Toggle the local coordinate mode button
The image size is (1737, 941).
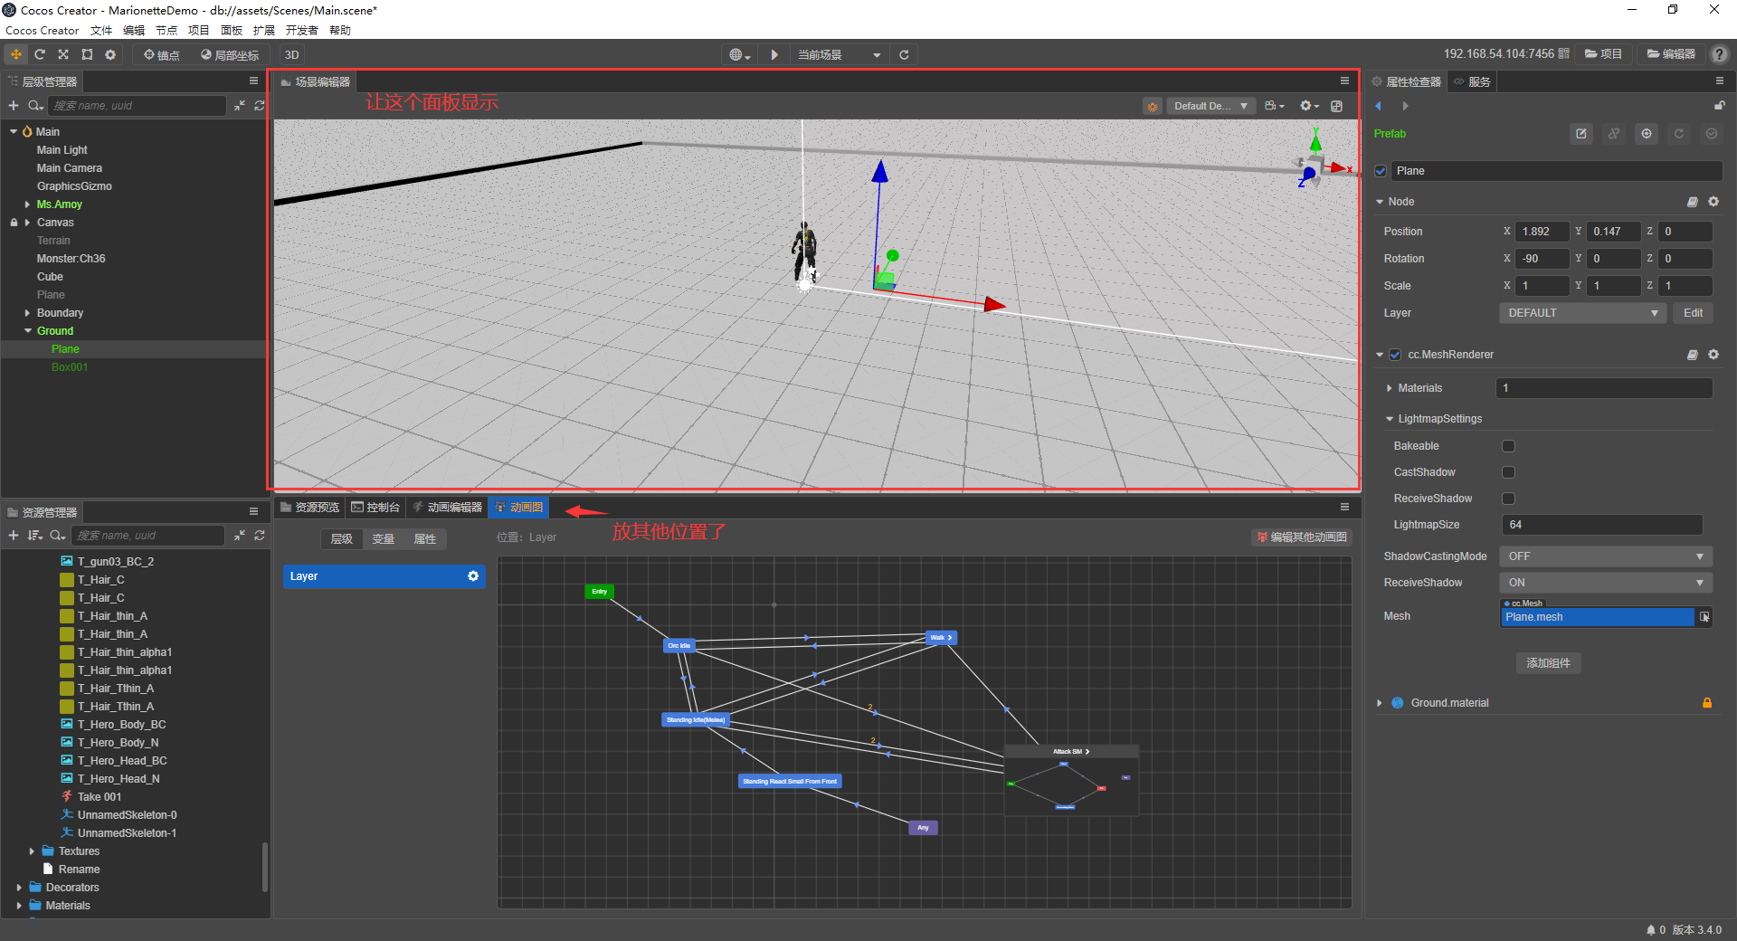[x=230, y=55]
